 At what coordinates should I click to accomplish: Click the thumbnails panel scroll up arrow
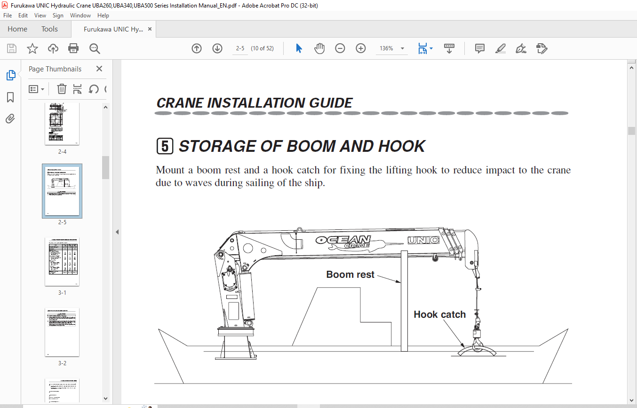106,107
